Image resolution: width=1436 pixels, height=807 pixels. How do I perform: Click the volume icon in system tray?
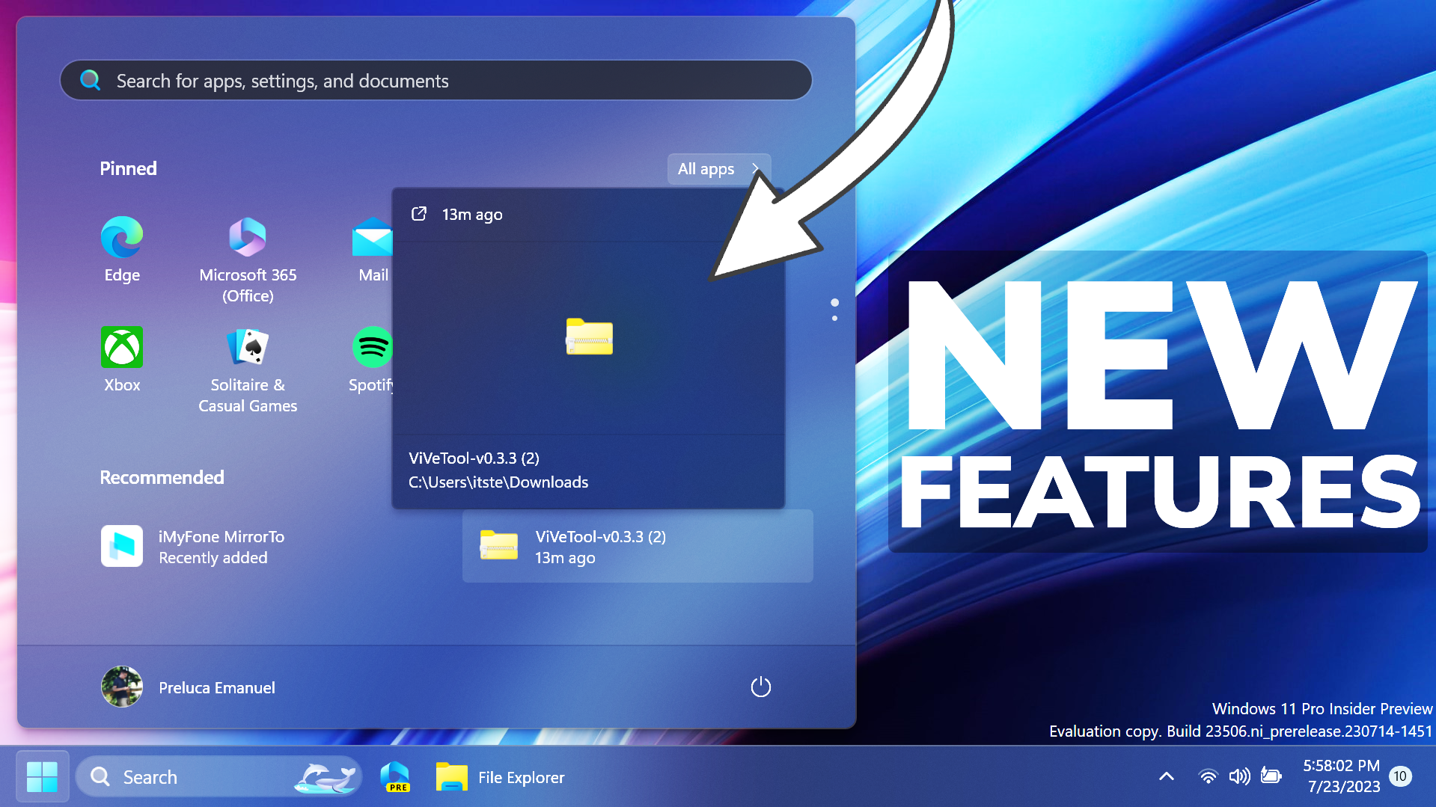click(x=1240, y=776)
